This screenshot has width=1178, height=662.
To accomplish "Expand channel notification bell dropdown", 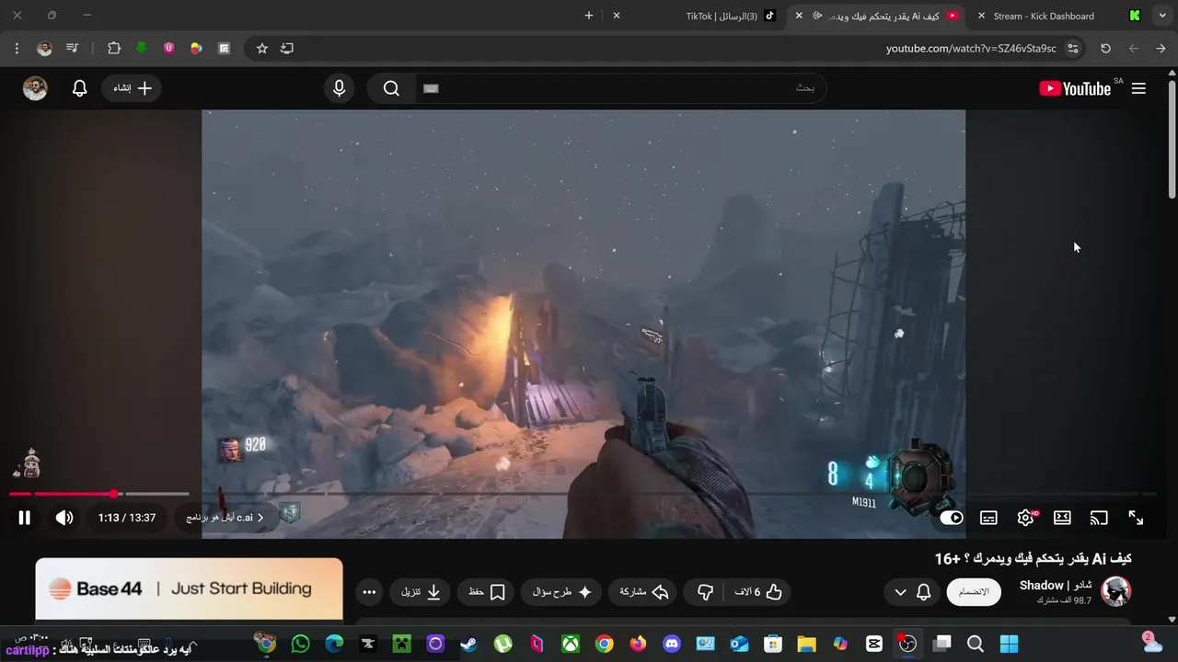I will pos(912,592).
